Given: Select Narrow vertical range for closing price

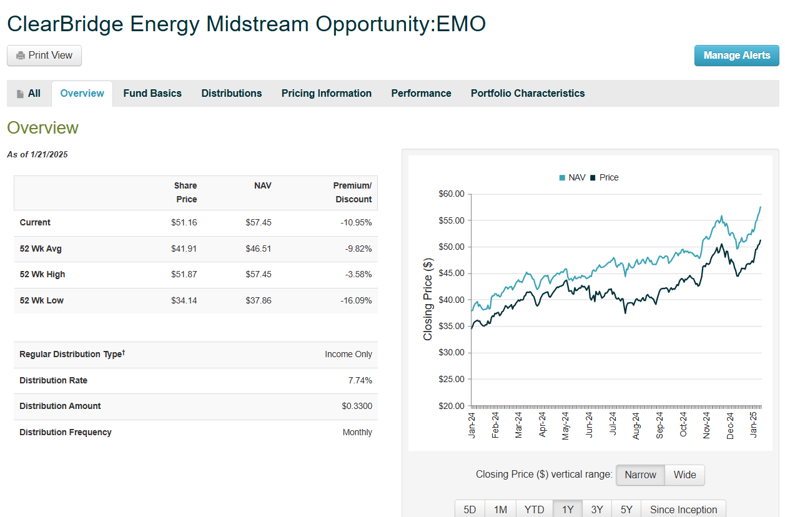Looking at the screenshot, I should [640, 475].
